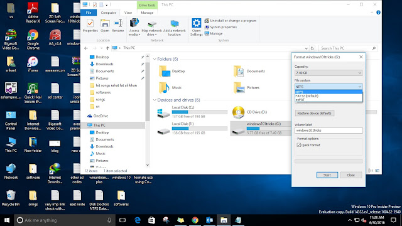The image size is (402, 226).
Task: Switch to the View ribbon tab
Action: tap(128, 13)
